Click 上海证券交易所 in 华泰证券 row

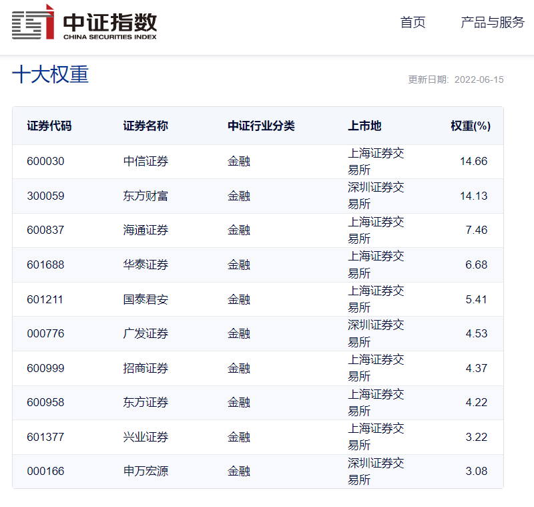[376, 265]
